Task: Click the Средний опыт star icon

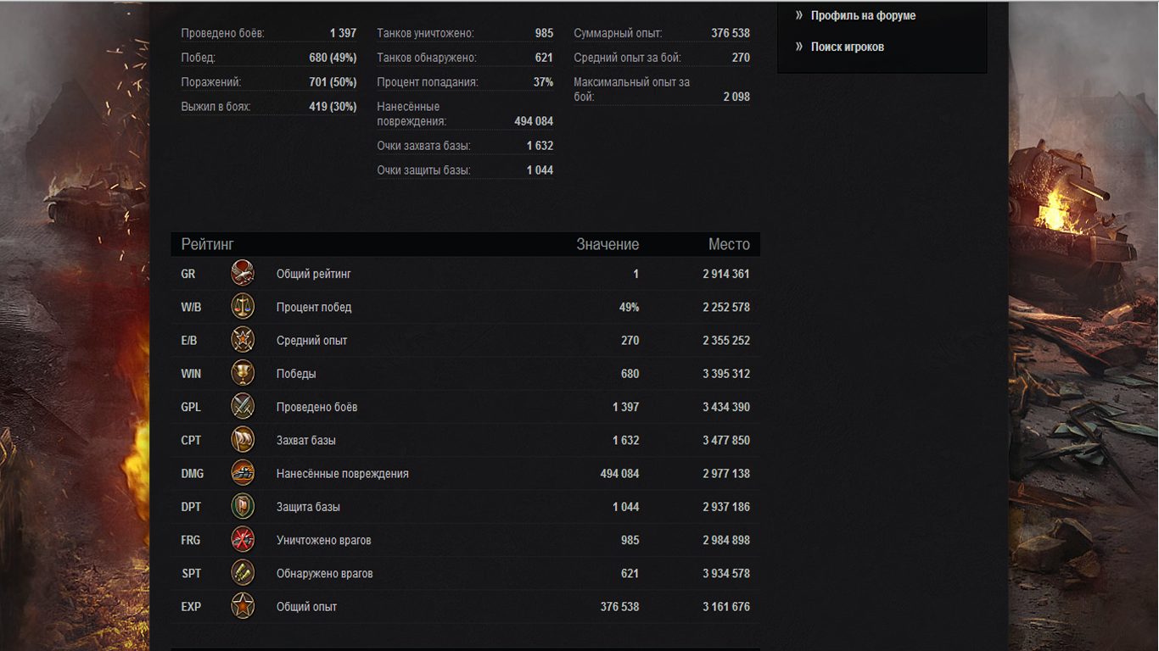Action: tap(243, 340)
